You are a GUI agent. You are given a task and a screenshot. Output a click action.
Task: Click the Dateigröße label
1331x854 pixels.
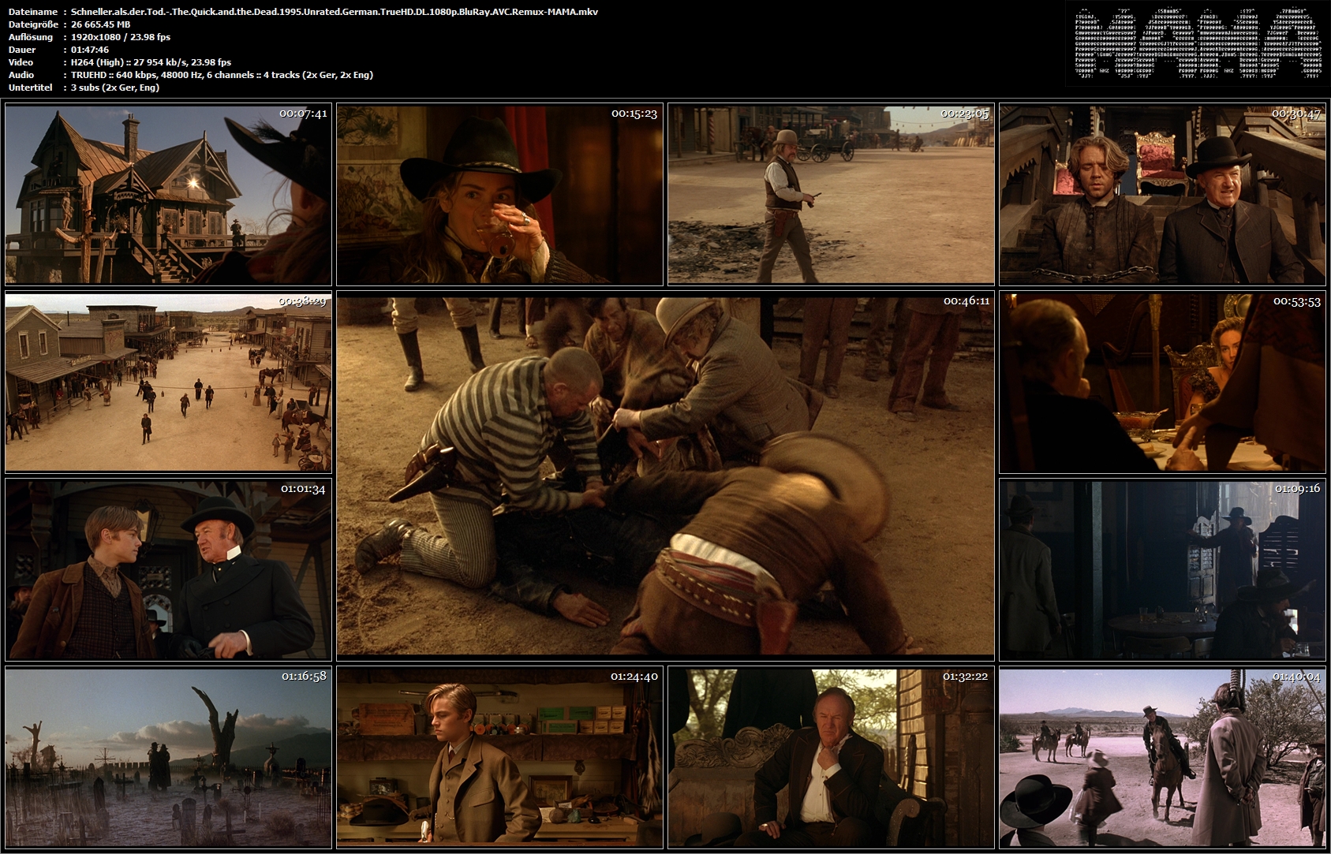pos(33,24)
